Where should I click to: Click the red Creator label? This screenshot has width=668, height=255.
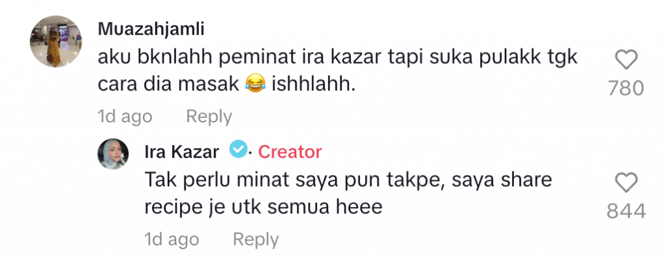tap(290, 152)
